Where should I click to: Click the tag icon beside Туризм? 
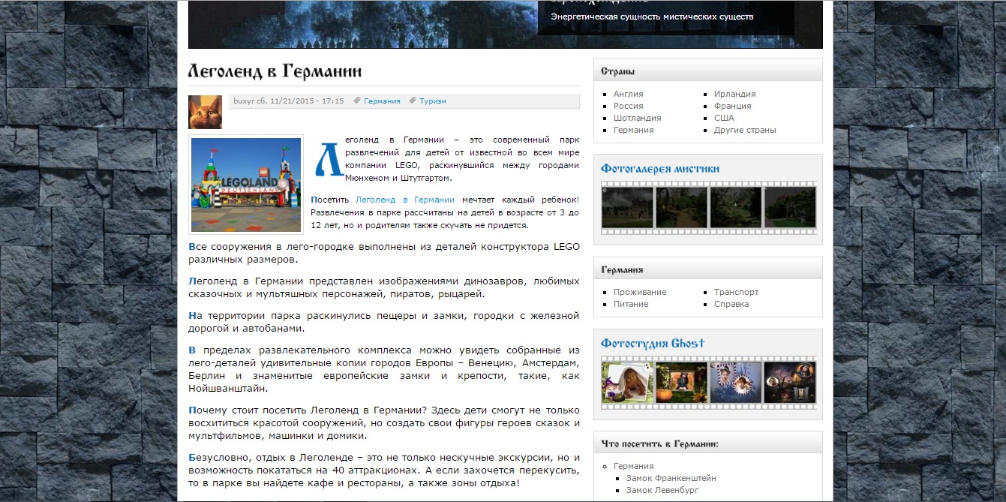[x=413, y=101]
